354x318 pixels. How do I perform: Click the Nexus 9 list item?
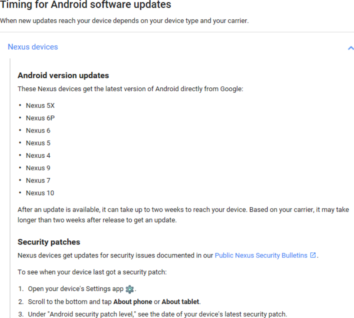tap(38, 168)
